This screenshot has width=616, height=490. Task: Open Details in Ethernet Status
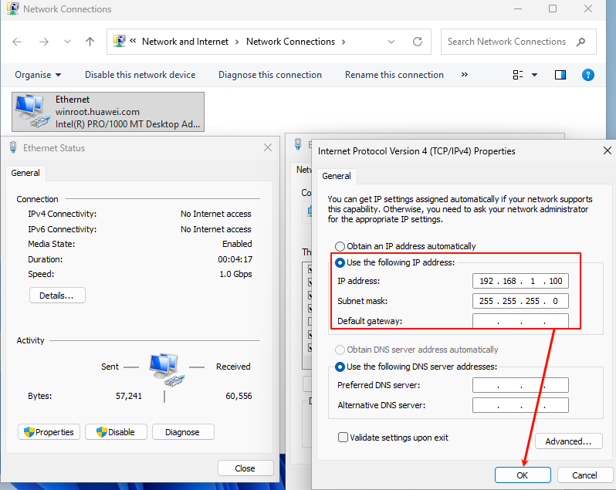(x=57, y=296)
